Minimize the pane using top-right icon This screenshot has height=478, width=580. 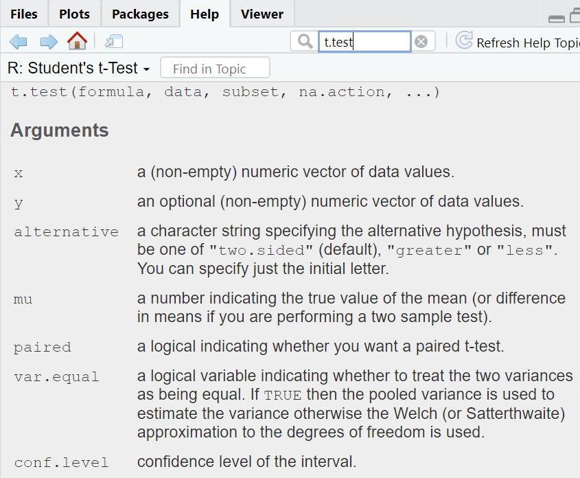(x=557, y=19)
